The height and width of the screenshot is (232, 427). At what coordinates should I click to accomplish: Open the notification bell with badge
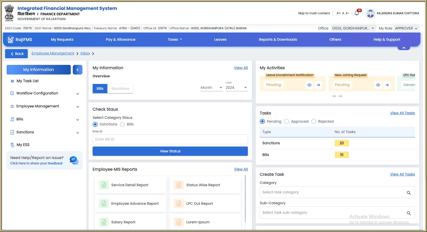(x=357, y=13)
